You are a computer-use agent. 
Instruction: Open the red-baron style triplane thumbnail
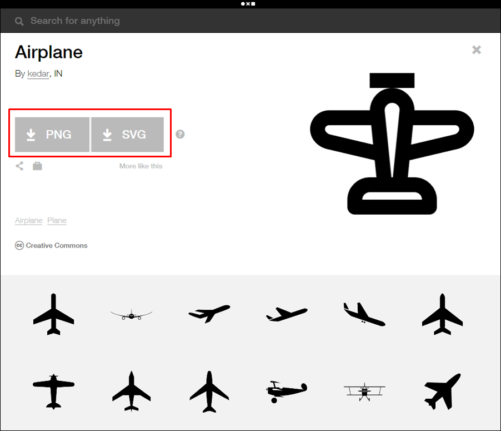287,392
